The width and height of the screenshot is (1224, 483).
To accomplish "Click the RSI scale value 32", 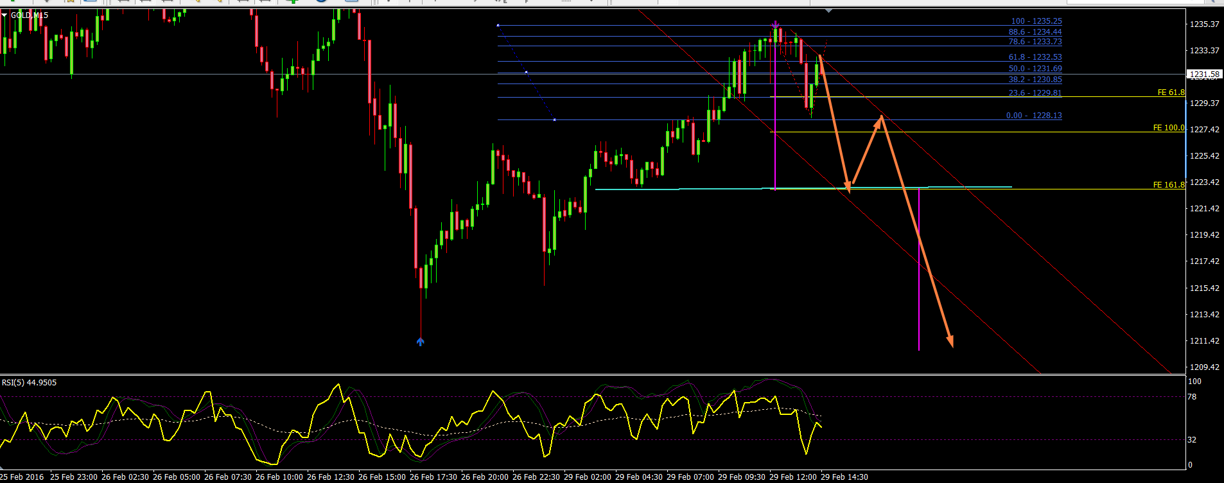I will tap(1192, 440).
